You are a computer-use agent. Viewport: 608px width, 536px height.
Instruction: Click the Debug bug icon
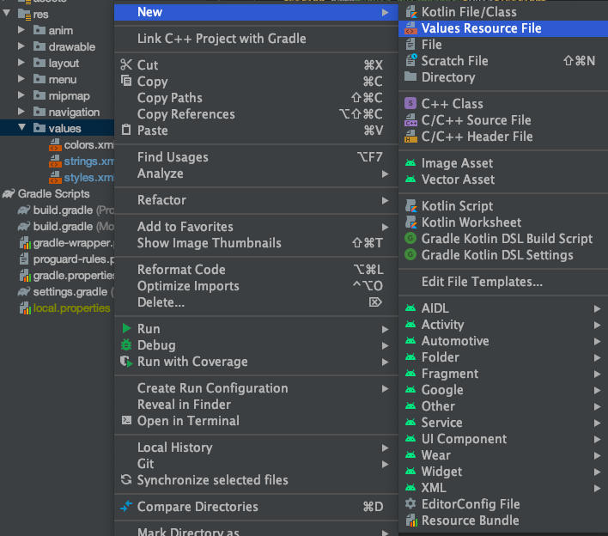click(126, 344)
